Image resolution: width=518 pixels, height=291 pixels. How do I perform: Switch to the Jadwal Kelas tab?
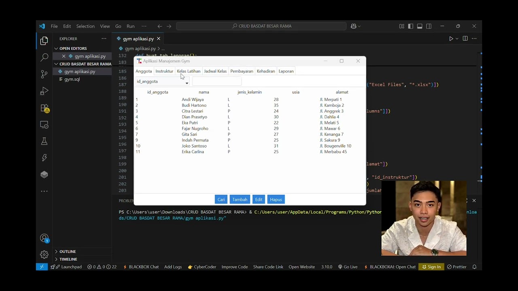[x=215, y=71]
